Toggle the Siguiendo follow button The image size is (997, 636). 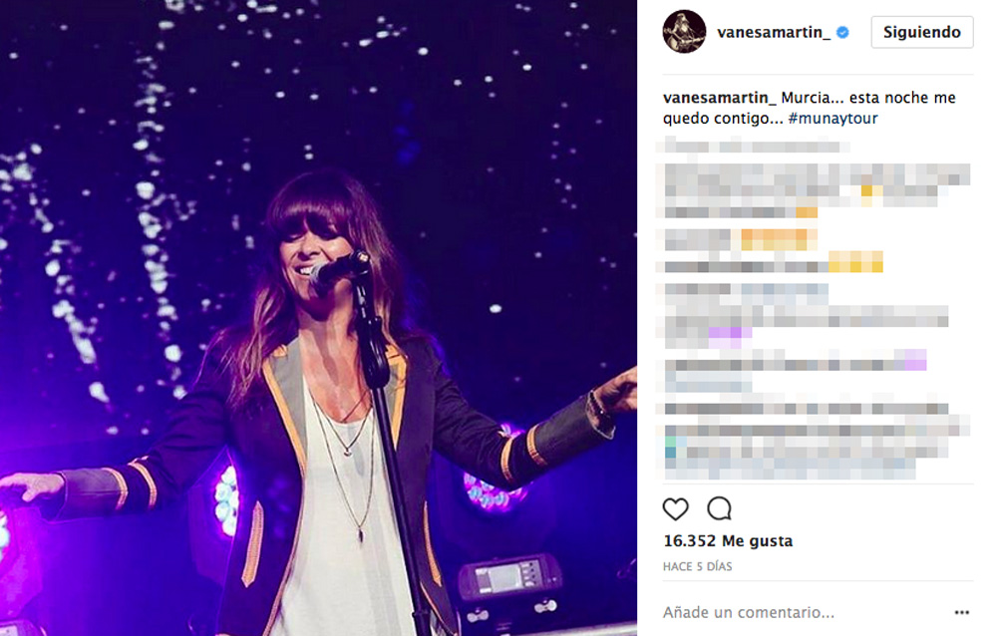point(922,32)
